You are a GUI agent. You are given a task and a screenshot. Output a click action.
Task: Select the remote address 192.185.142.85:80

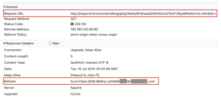point(84,29)
